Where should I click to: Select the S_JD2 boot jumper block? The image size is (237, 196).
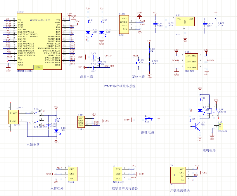pos(191,62)
